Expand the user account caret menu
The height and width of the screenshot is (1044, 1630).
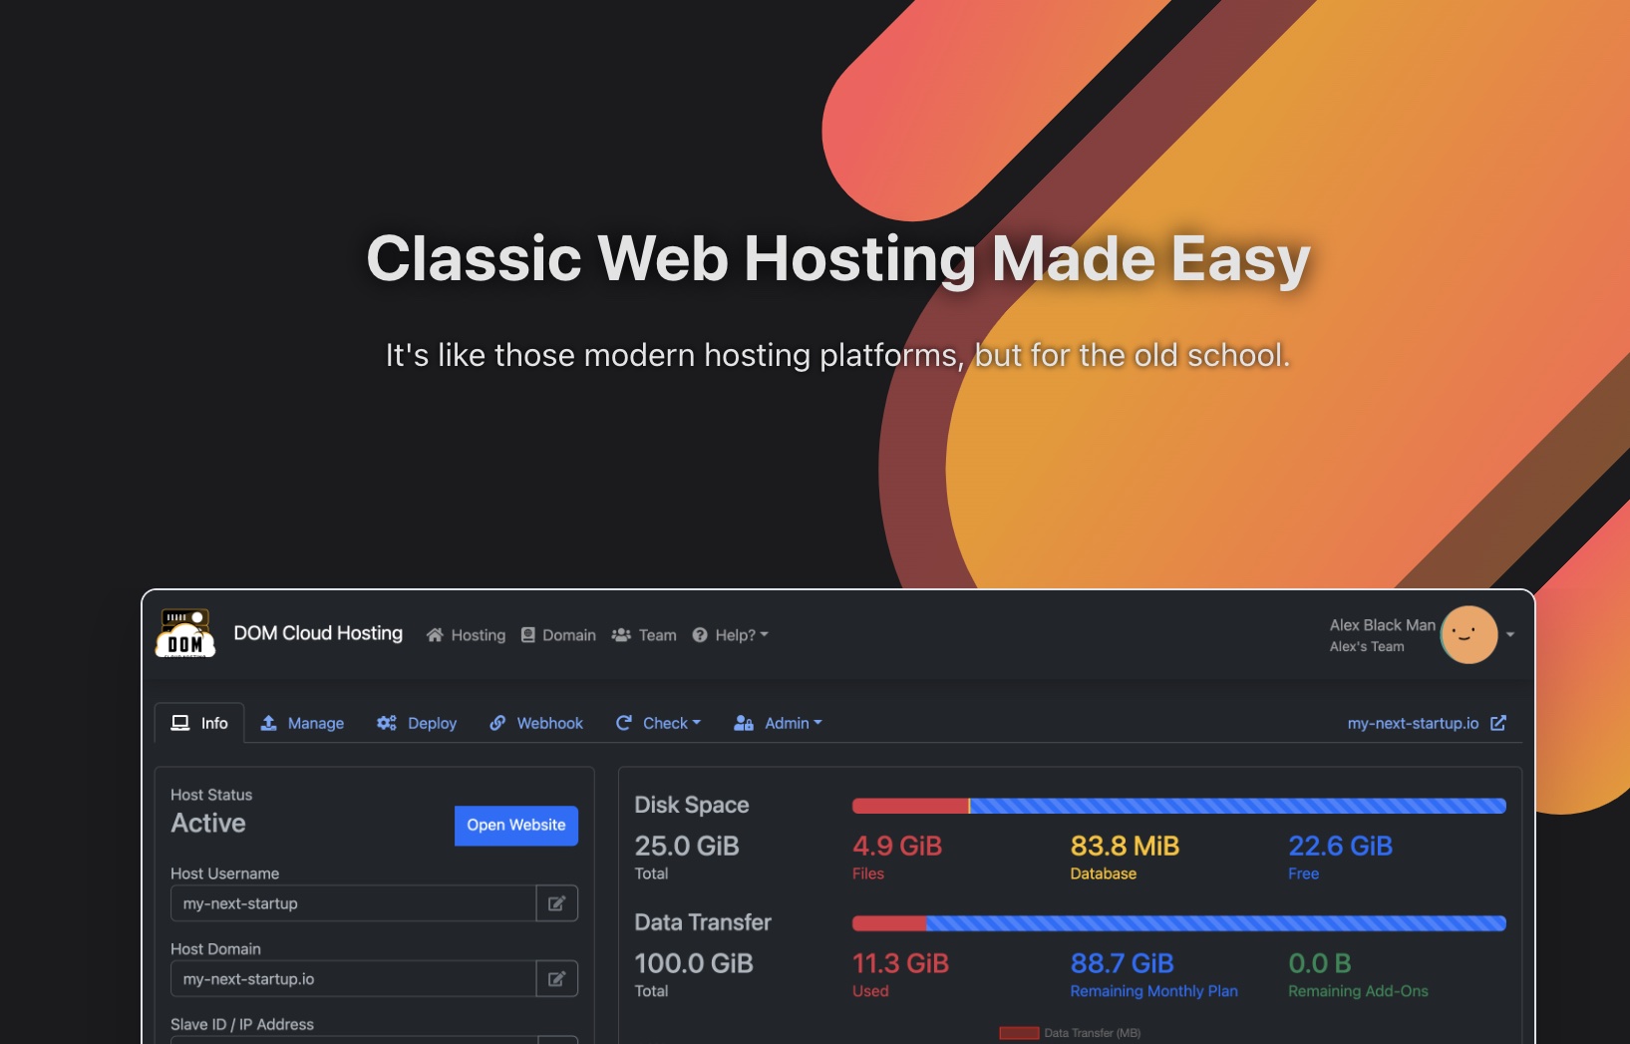pyautogui.click(x=1510, y=635)
